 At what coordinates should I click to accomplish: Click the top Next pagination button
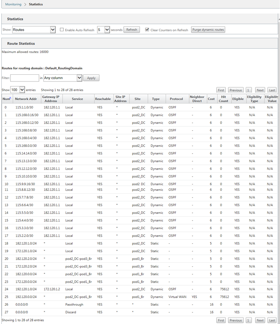260,90
